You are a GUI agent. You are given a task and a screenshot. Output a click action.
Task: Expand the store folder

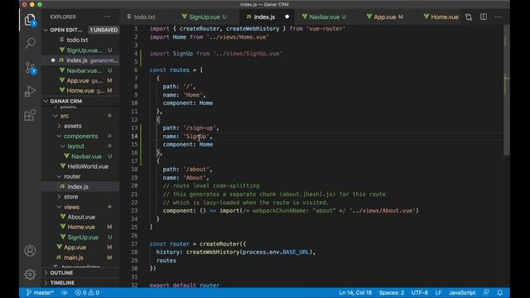(59, 197)
